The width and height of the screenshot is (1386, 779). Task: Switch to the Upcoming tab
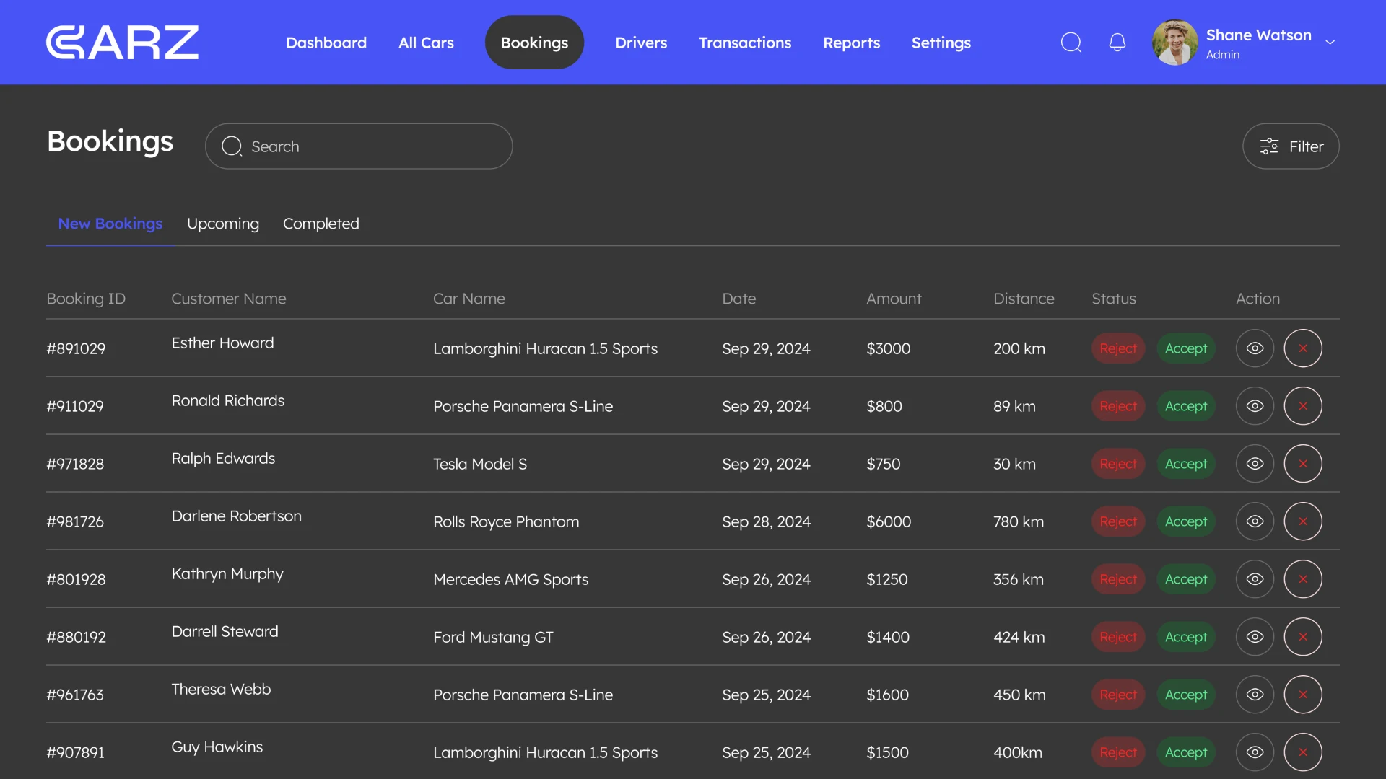(222, 224)
